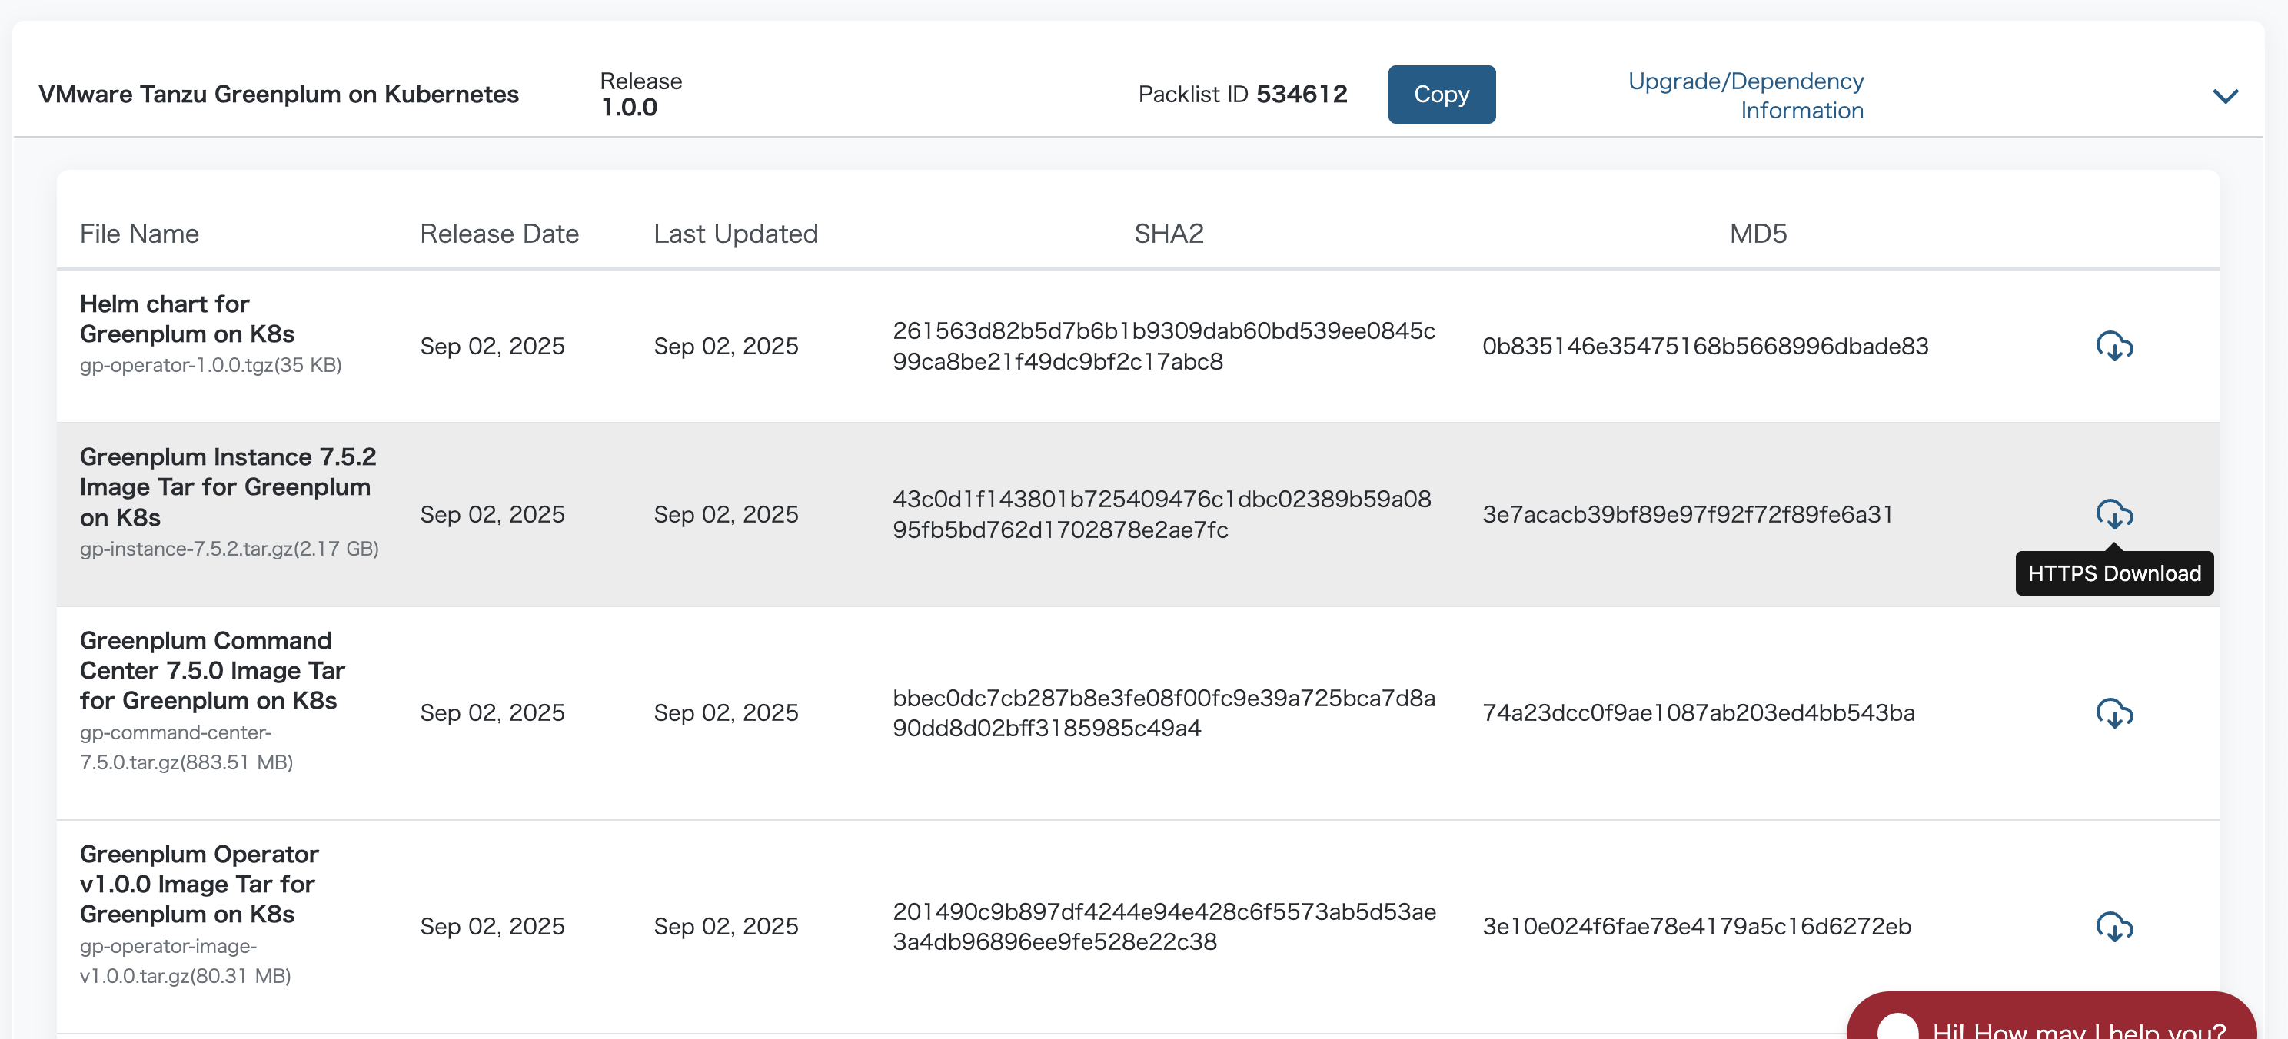This screenshot has width=2288, height=1039.
Task: Download Greenplum Instance 7.5.2 image tar
Action: [x=2114, y=514]
